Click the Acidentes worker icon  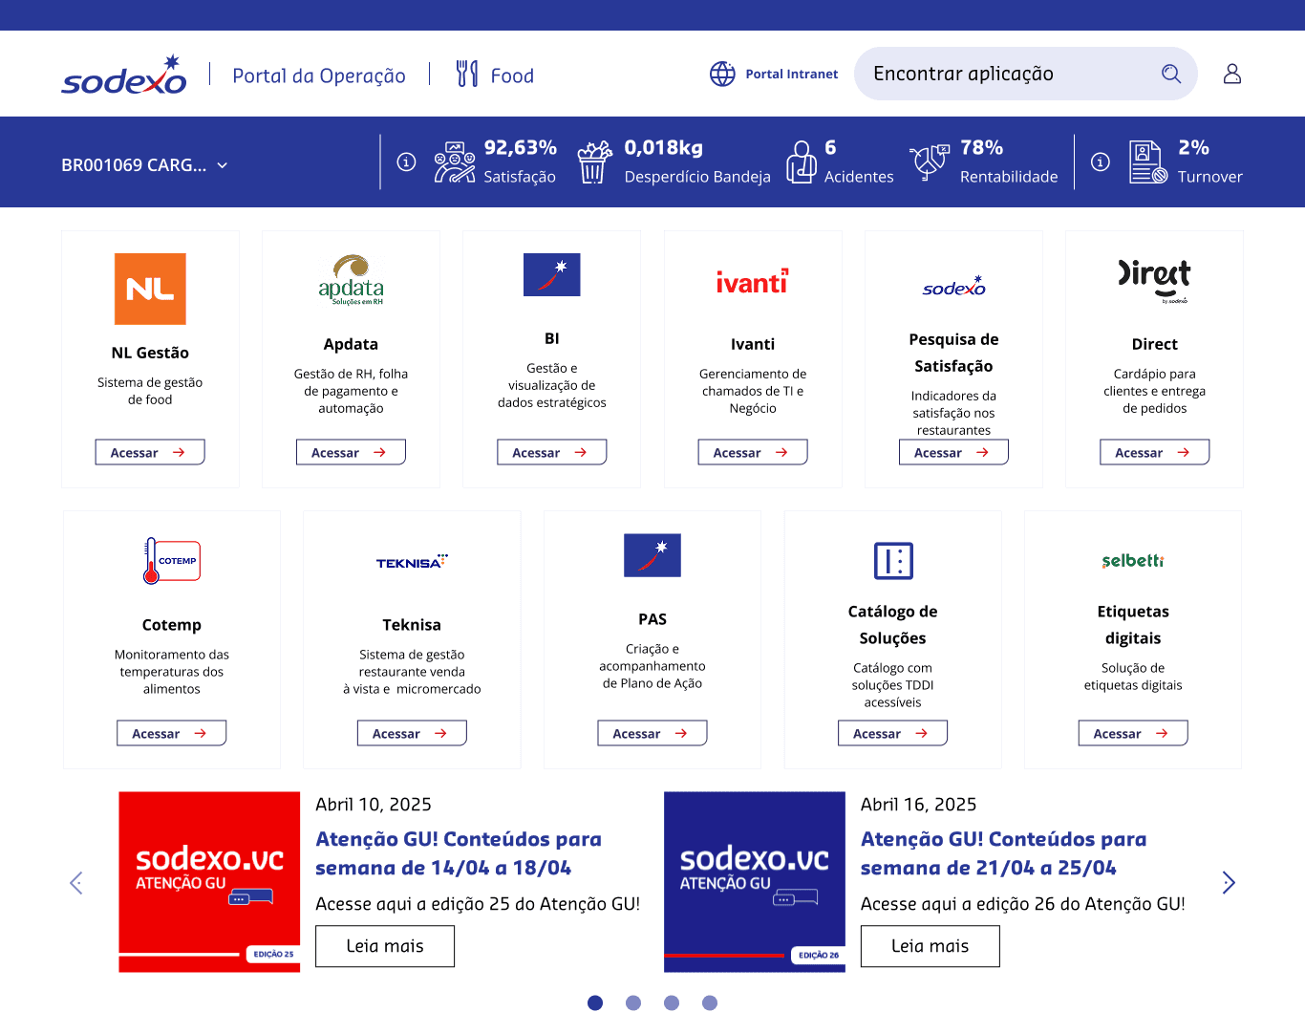tap(801, 162)
